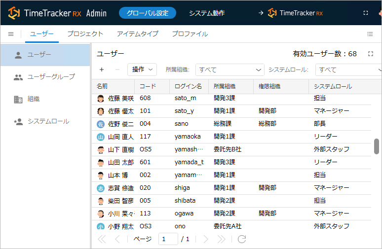Screen dimensions: 382x249
Task: Click the hamburger menu icon
Action: [11, 34]
